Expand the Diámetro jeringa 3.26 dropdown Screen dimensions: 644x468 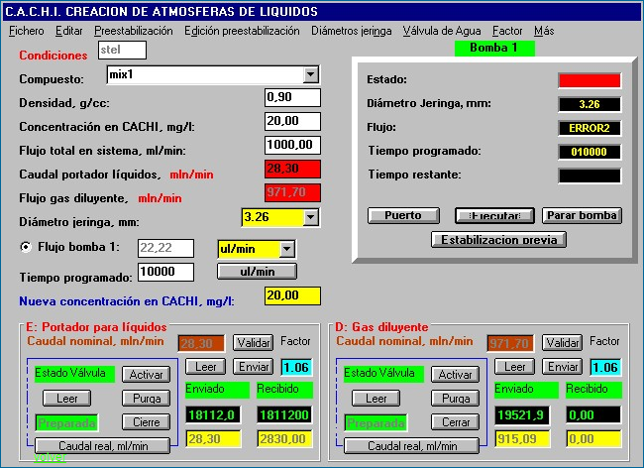pos(310,216)
